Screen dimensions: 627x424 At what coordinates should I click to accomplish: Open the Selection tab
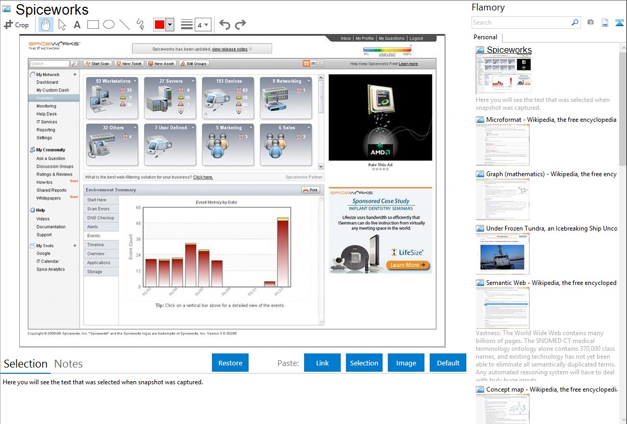(x=26, y=364)
